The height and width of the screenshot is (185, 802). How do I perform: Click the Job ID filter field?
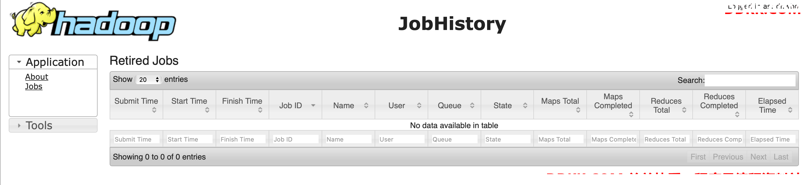(x=295, y=139)
